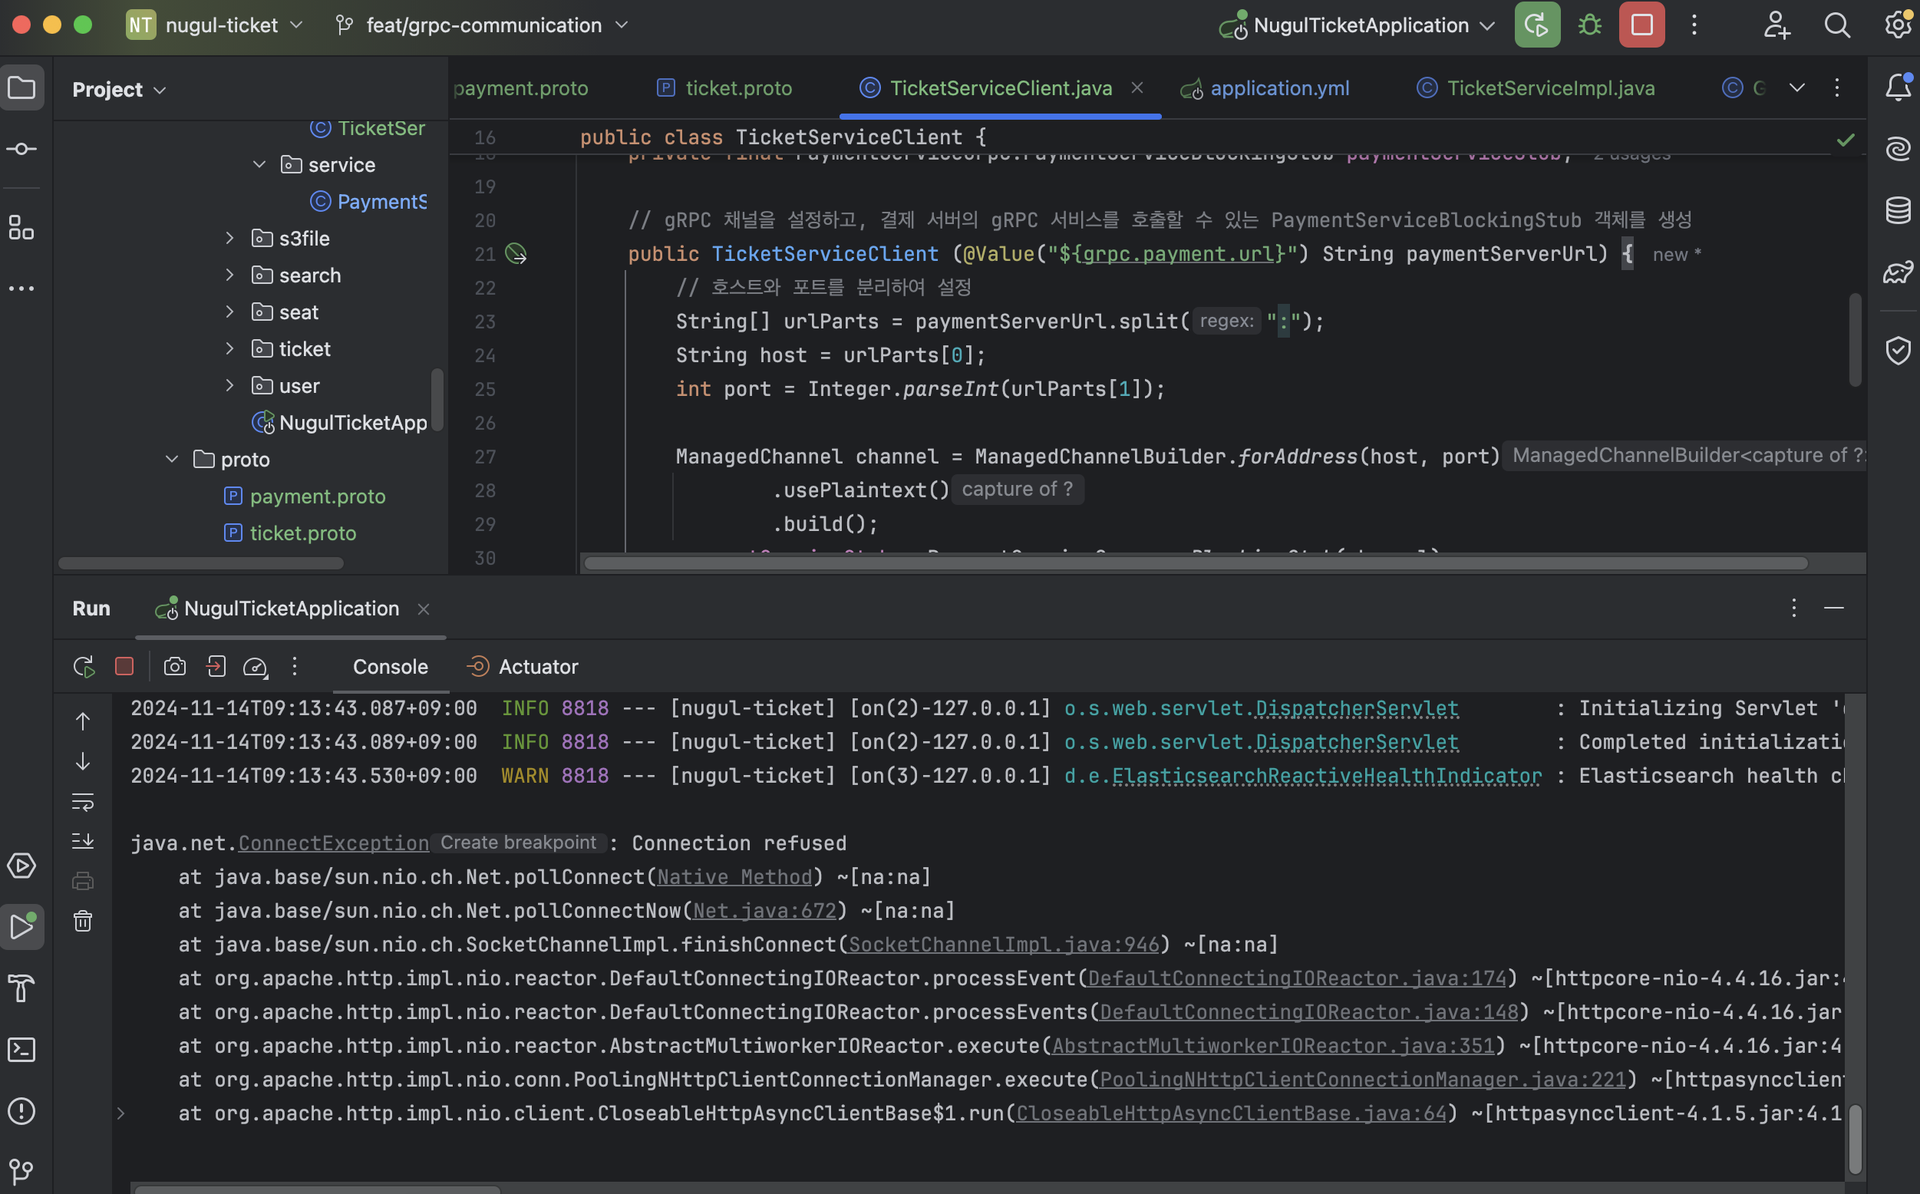
Task: Rerun application in Run panel toolbar
Action: [x=84, y=667]
